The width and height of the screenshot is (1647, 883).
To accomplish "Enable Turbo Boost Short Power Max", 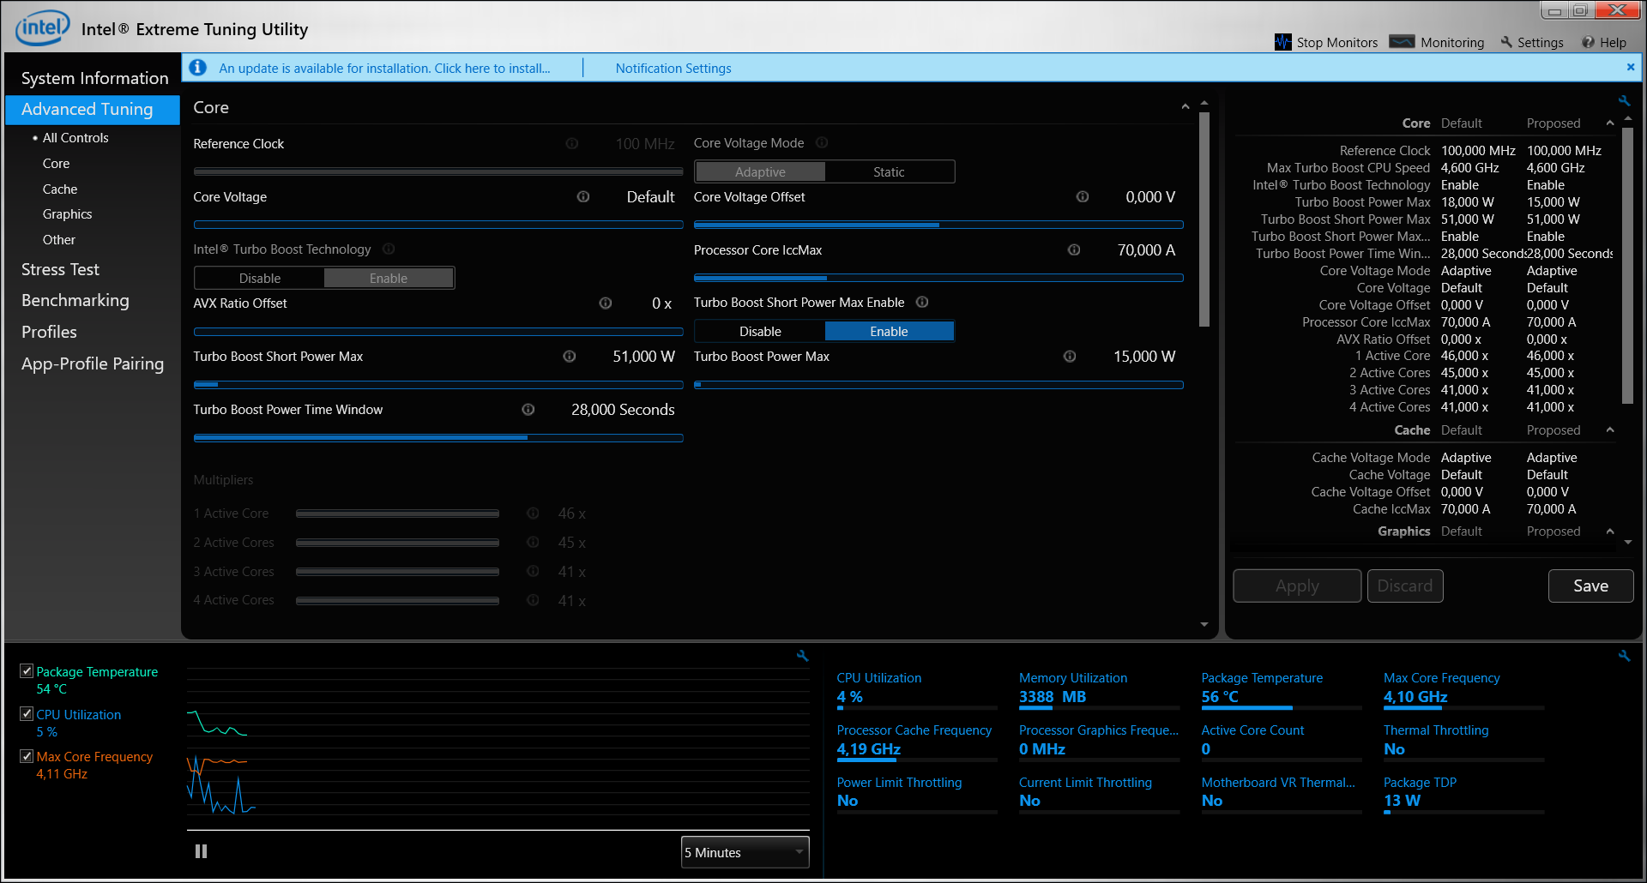I will [889, 331].
